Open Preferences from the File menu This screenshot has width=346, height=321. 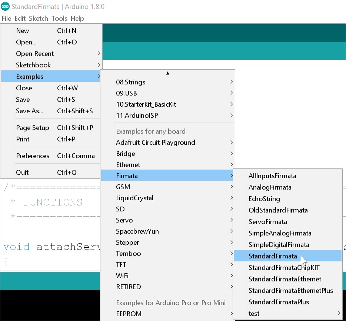(51, 156)
